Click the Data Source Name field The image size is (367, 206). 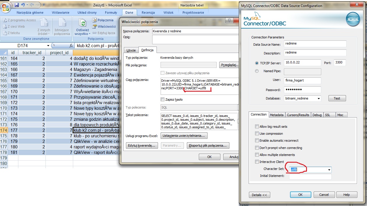coord(315,44)
